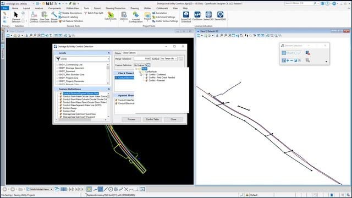Select Conflict - Field Check Needed

click(x=162, y=78)
